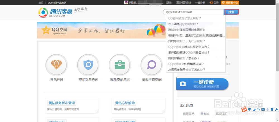279x122 pixels.
Task: Click hot topic 背景音乐
Action: coord(189,114)
